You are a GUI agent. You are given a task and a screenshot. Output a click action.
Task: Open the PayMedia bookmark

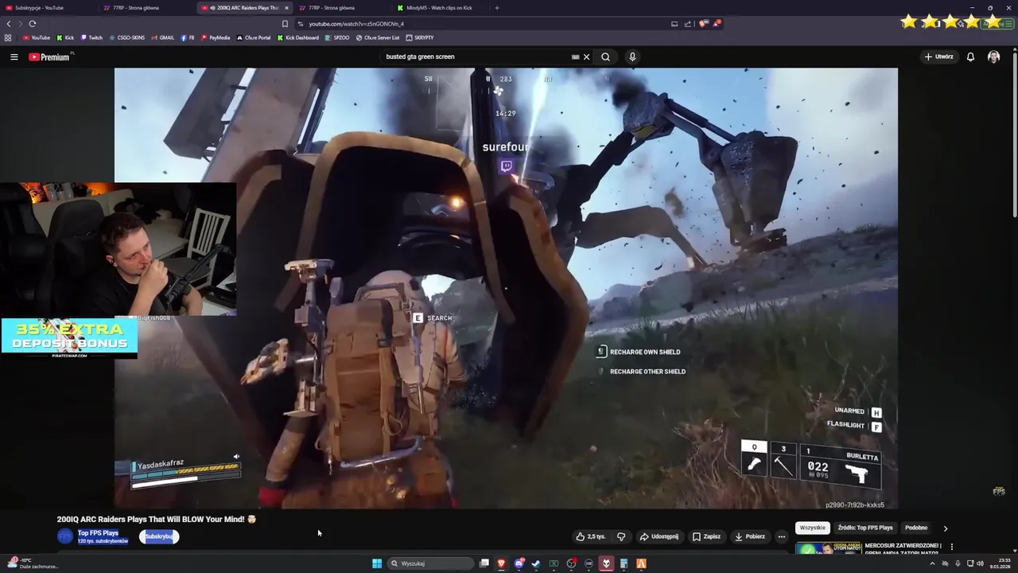[x=216, y=37]
